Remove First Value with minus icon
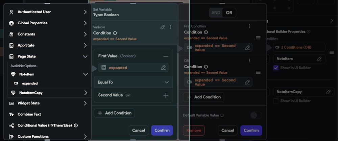 point(166,56)
